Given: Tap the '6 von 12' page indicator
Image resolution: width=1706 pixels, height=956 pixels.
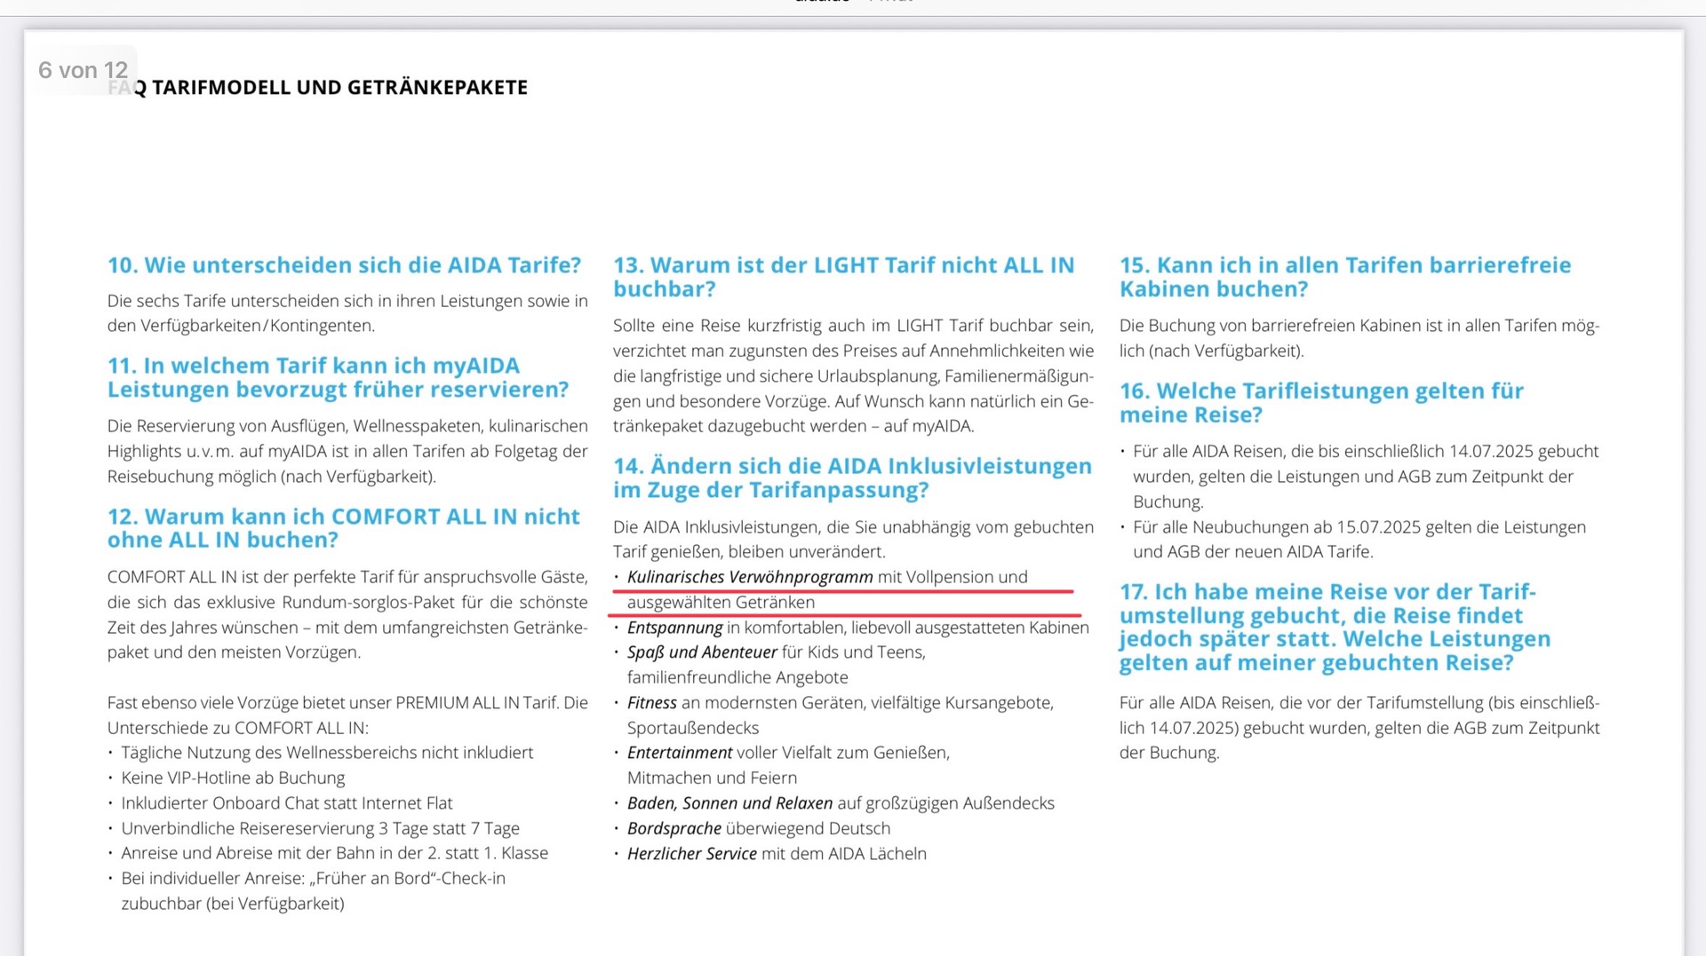Looking at the screenshot, I should click(x=83, y=70).
